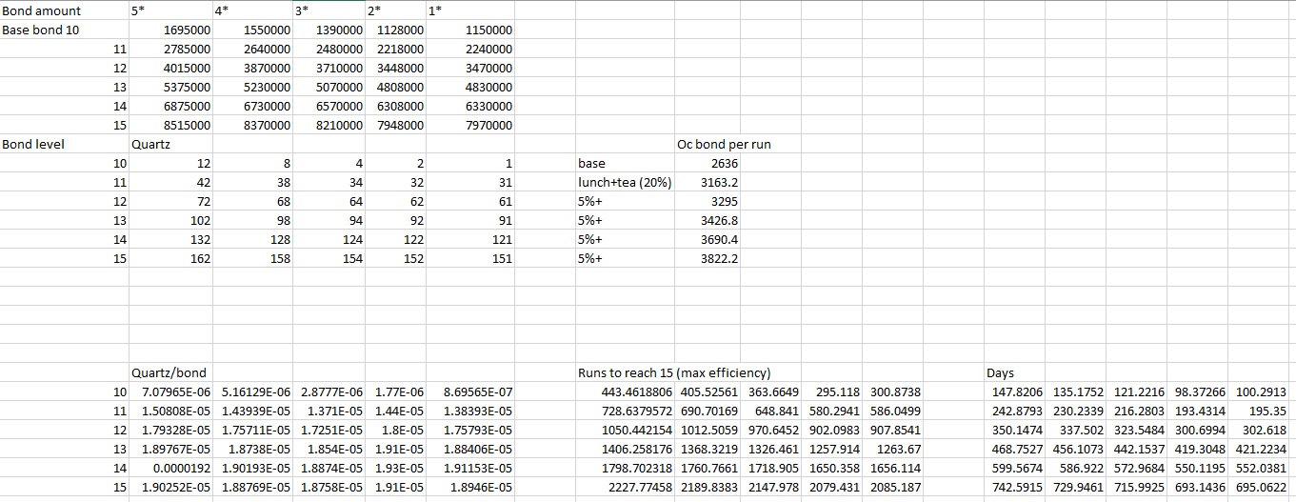
Task: Click the 1150000 cell
Action: point(470,30)
